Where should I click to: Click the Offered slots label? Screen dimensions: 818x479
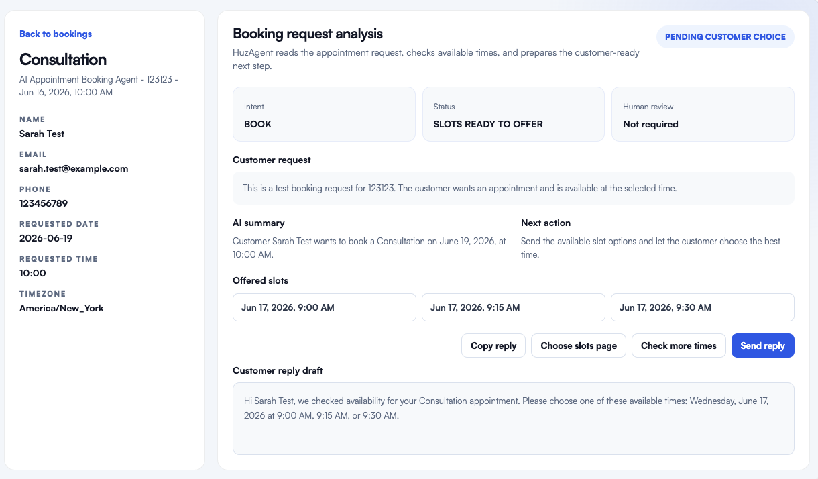(260, 280)
